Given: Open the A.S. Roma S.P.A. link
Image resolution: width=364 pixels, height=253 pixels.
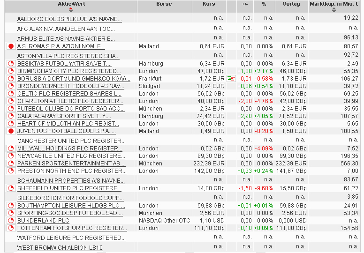Looking at the screenshot, I should coord(61,46).
